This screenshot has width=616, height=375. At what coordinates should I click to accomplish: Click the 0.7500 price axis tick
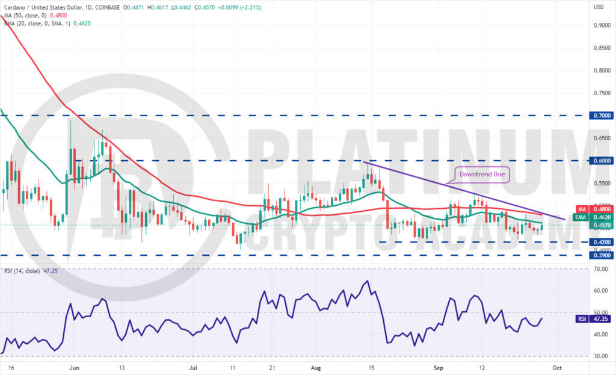602,93
